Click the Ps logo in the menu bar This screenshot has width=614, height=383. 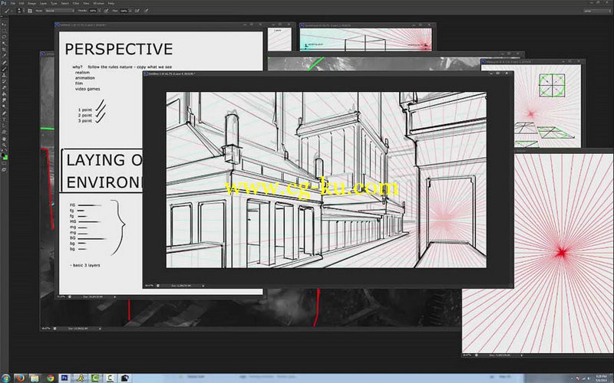4,3
